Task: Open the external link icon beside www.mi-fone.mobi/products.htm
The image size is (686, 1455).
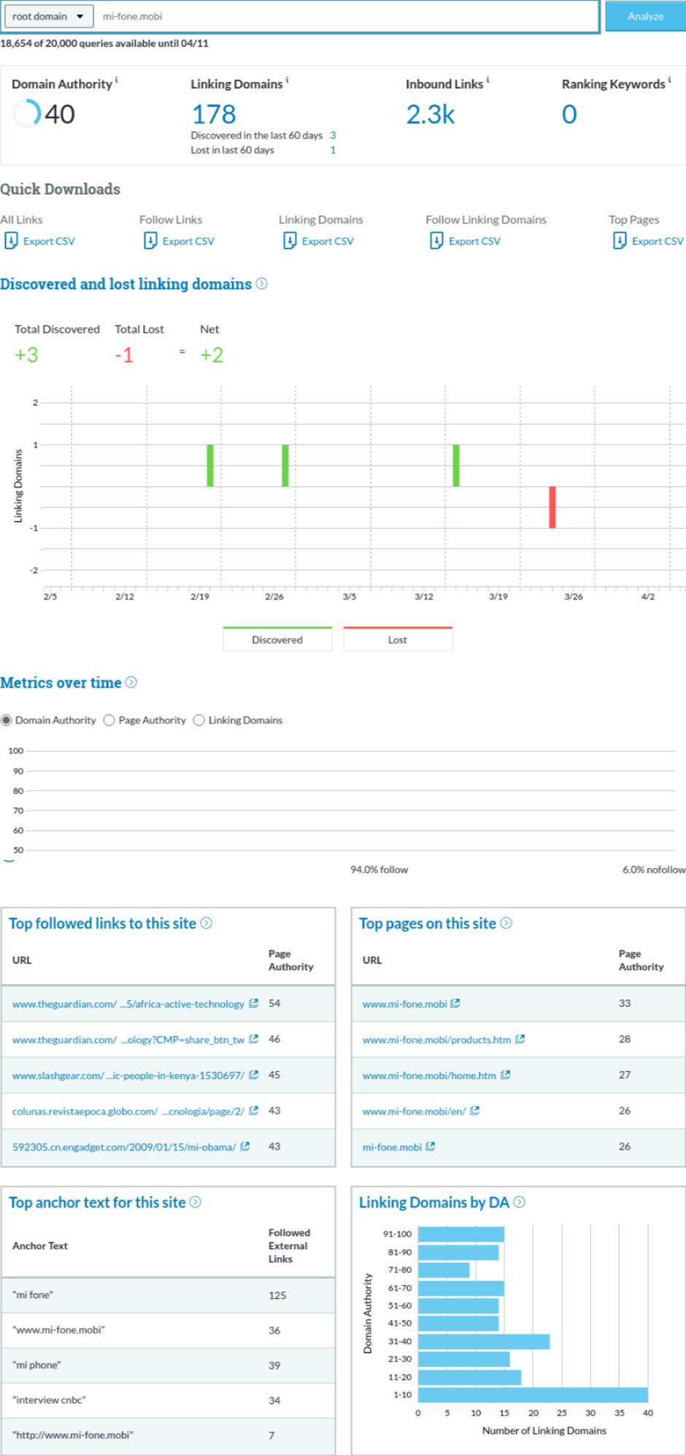Action: pyautogui.click(x=520, y=1039)
